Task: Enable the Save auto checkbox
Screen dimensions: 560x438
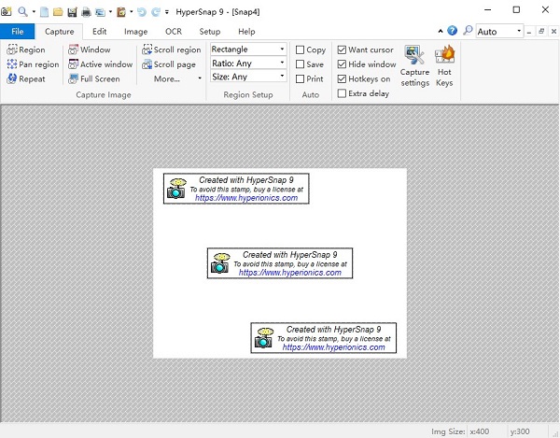Action: pos(300,64)
